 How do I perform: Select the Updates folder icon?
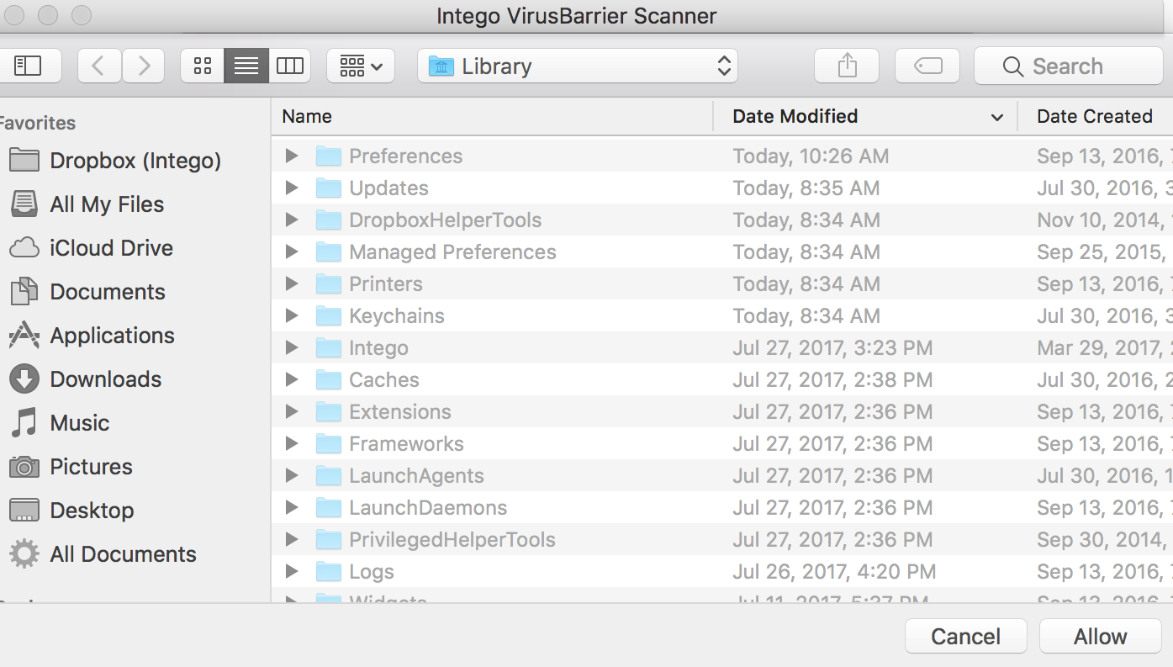(328, 188)
